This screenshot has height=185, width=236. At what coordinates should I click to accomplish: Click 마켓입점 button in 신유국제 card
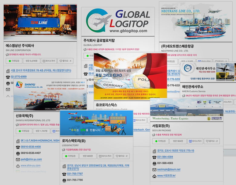click(24, 131)
